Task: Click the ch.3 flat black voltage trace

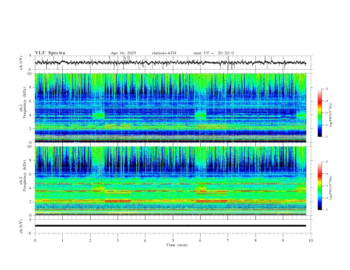Action: [x=170, y=226]
